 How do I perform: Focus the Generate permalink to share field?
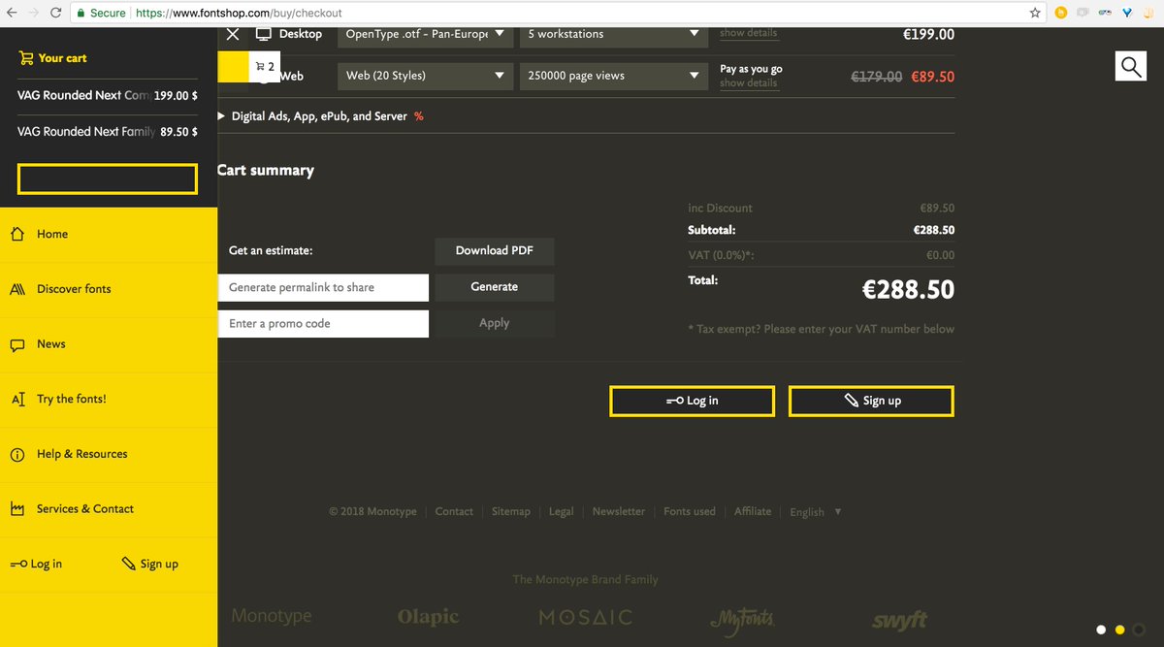click(323, 287)
